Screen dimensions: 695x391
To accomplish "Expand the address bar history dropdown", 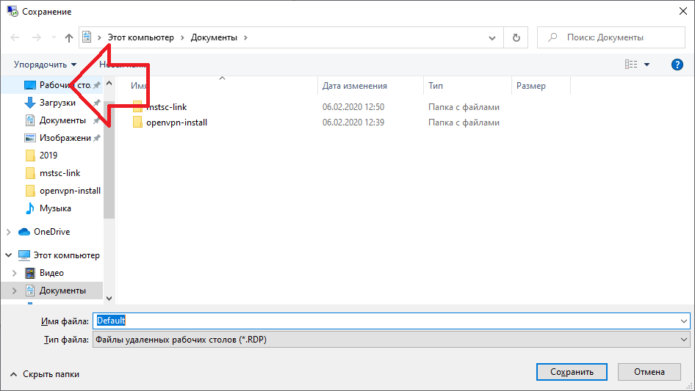I will pyautogui.click(x=493, y=37).
